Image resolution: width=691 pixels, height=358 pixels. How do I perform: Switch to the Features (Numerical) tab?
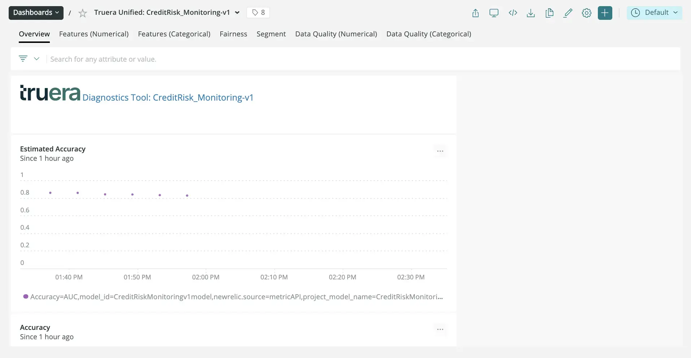tap(94, 34)
